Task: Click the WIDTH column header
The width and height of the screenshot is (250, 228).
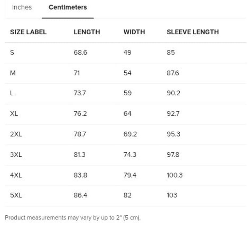Action: click(x=134, y=32)
